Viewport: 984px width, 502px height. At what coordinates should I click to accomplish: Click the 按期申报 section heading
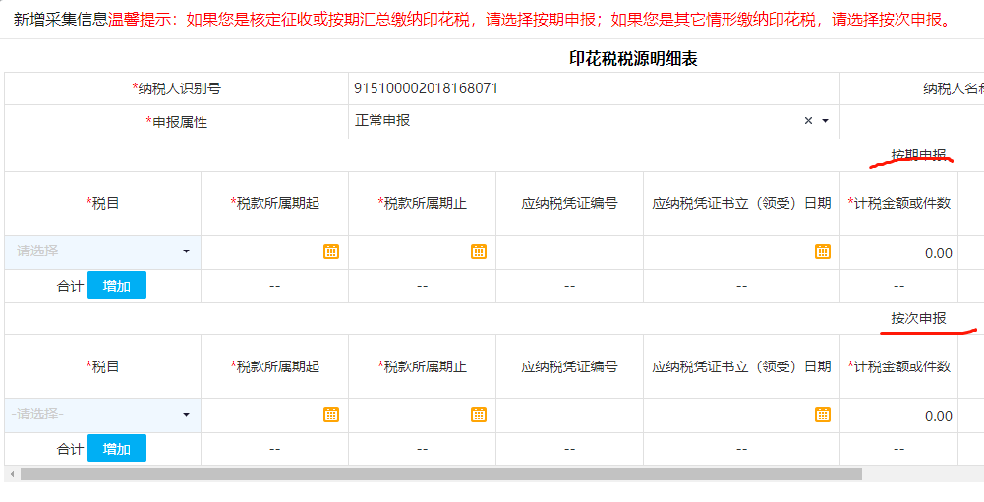[x=918, y=155]
